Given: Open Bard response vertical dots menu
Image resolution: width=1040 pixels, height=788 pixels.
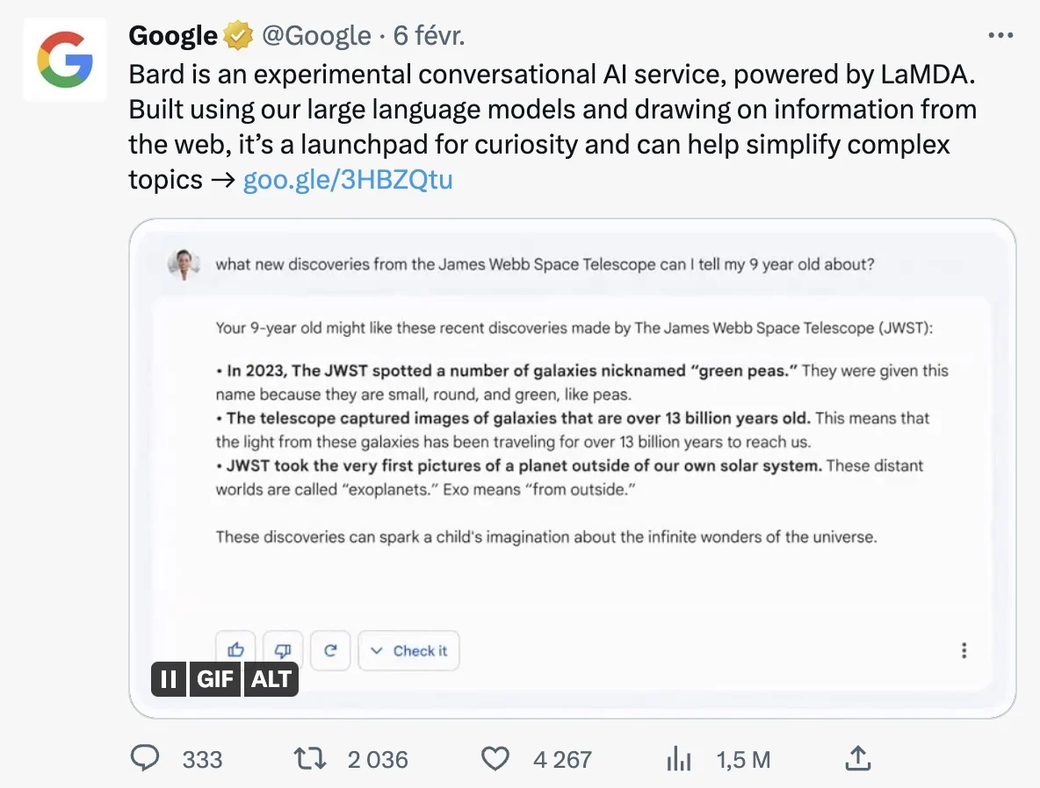Looking at the screenshot, I should coord(964,650).
